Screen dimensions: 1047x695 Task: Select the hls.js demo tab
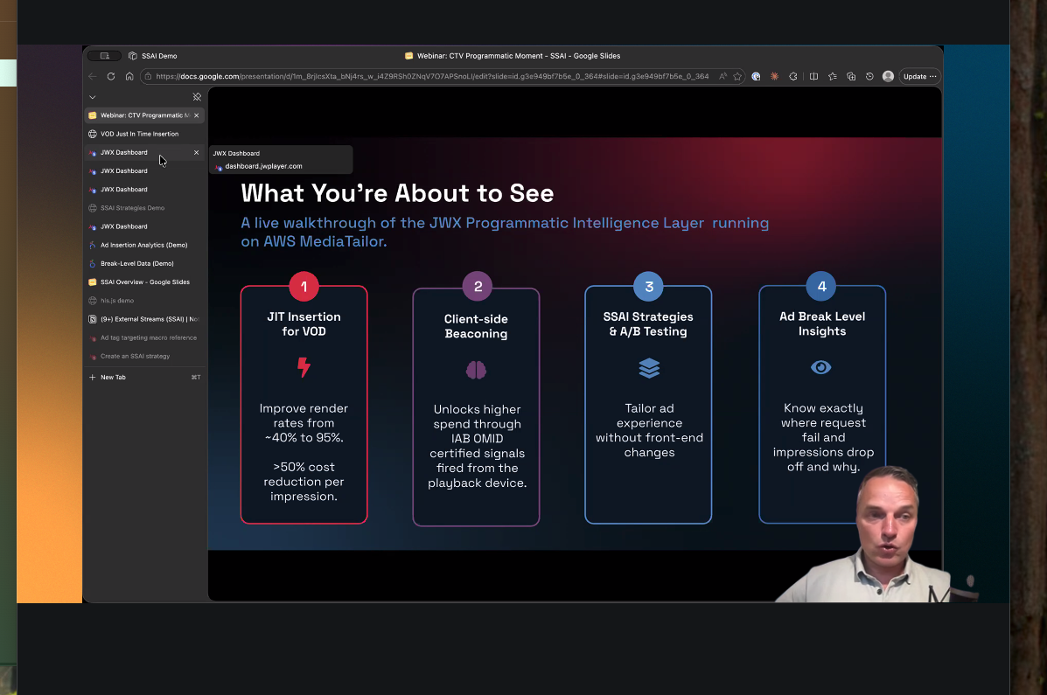click(x=144, y=301)
